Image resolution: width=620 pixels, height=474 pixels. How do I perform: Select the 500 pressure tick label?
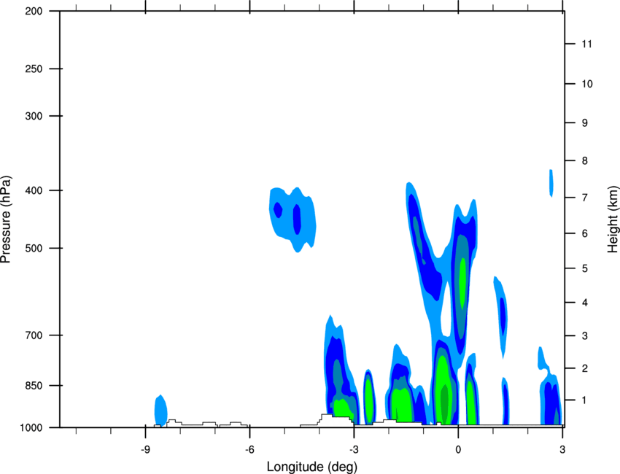click(34, 248)
